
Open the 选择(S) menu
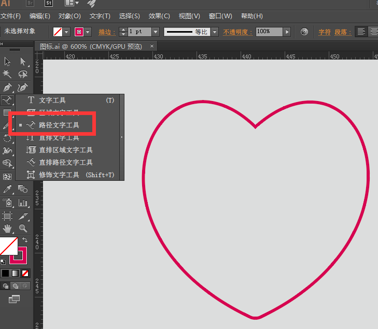point(130,16)
